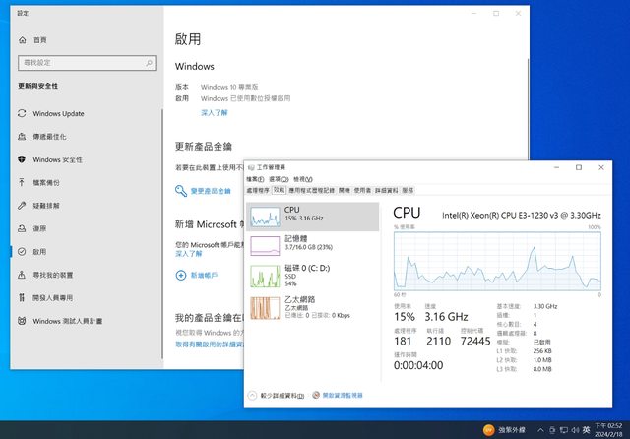This screenshot has width=630, height=439.
Task: Click 深入了解 link under Windows activation status
Action: click(x=215, y=113)
